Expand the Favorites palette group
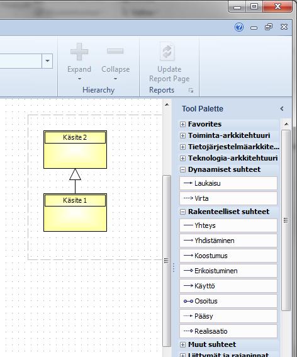297x357 pixels. click(182, 124)
